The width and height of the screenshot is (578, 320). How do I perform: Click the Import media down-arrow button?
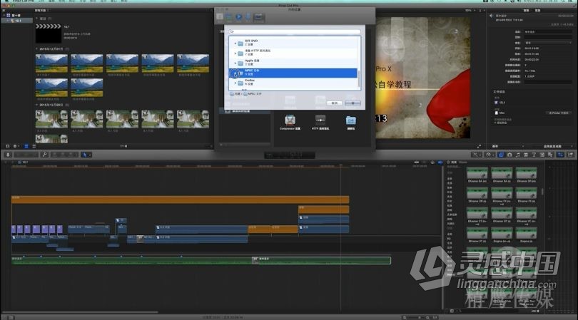point(8,155)
